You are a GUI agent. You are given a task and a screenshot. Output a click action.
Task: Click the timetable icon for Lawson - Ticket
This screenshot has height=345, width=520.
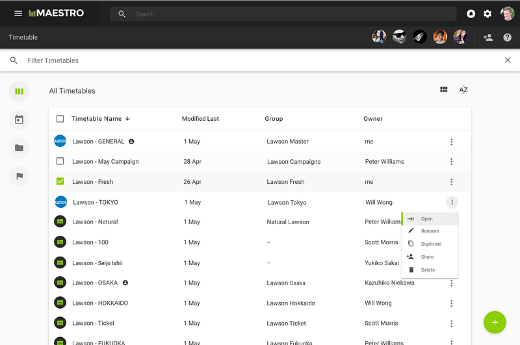tap(60, 323)
